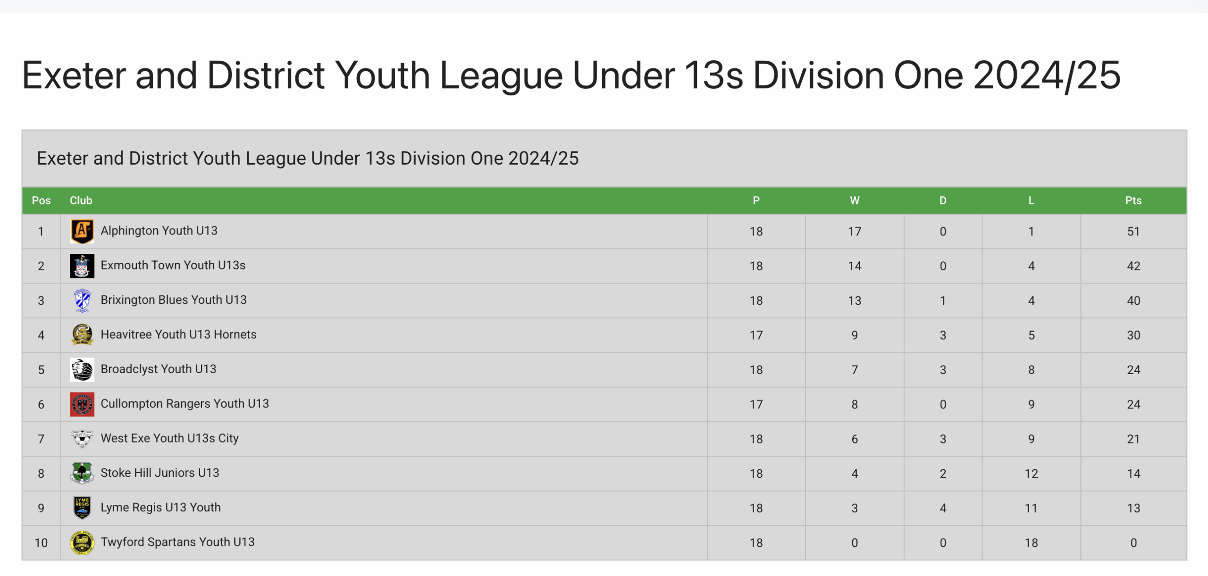Click the Cullompton Rangers red badge

[x=82, y=404]
